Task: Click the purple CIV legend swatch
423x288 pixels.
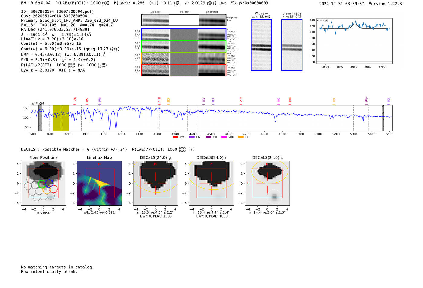Action: click(x=192, y=137)
